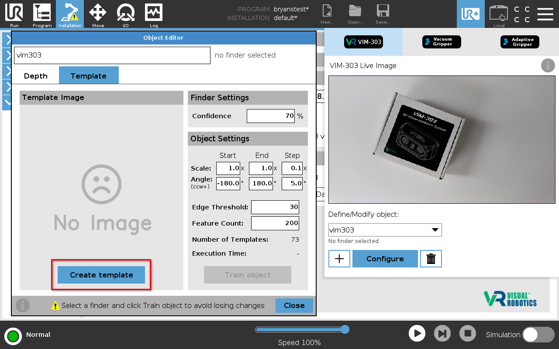Click the Create template button
This screenshot has width=559, height=349.
point(101,275)
